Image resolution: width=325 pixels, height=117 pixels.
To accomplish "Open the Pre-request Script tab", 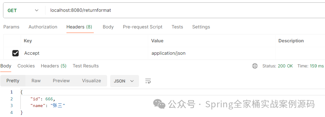I will [x=143, y=27].
